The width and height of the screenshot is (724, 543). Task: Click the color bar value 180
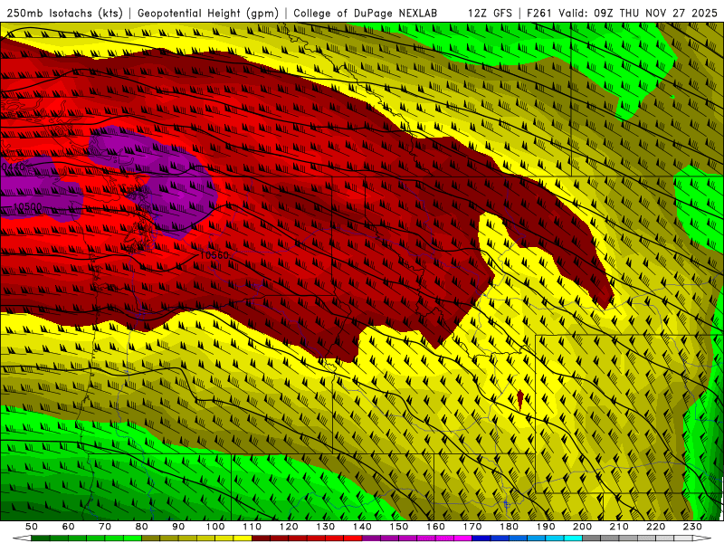pyautogui.click(x=509, y=527)
